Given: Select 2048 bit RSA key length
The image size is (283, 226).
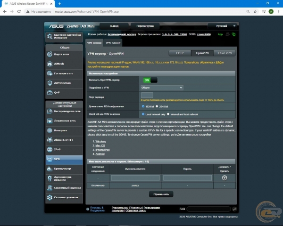Looking at the screenshot, I should click(x=157, y=106).
